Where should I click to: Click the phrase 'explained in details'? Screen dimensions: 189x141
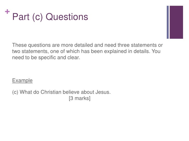[129, 51]
